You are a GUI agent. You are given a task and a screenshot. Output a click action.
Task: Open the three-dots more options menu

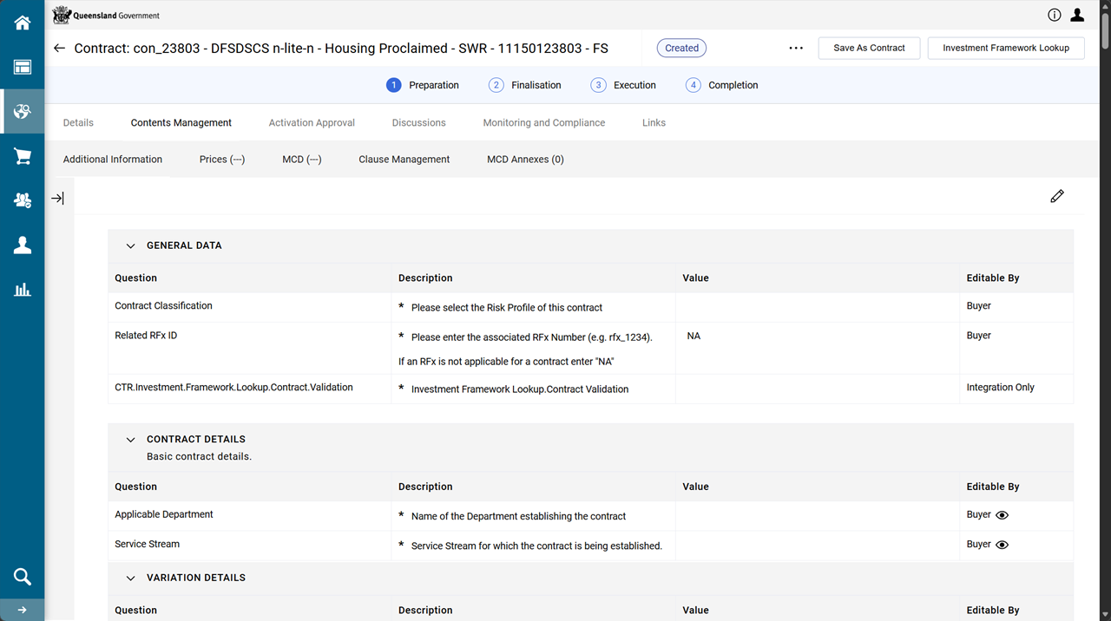coord(796,49)
